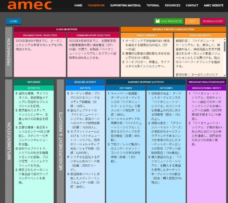Screen dimensions: 228x203
Task: Open SUPPORTING MATERIAL page
Action: pyautogui.click(x=125, y=5)
